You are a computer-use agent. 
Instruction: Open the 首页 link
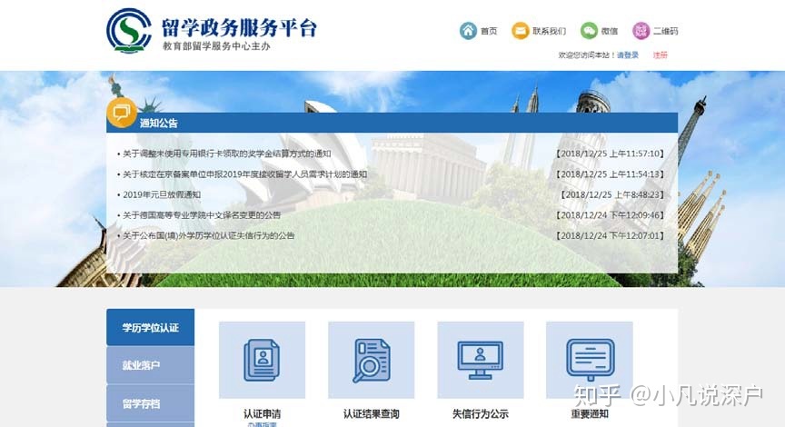click(x=489, y=31)
